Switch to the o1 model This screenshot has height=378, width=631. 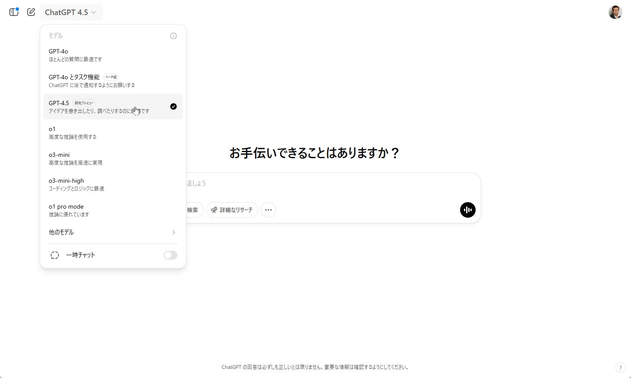[x=113, y=132]
